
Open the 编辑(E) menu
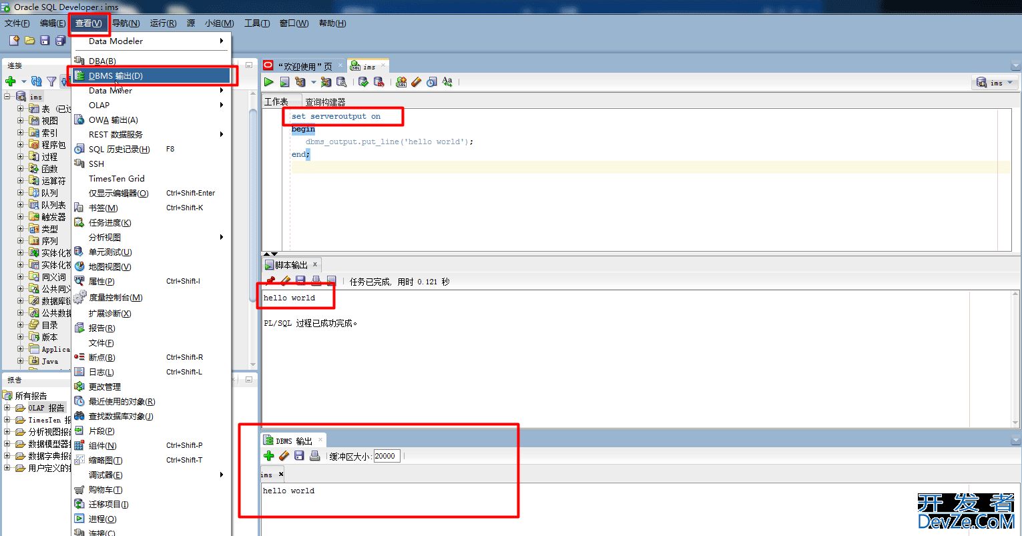tap(53, 23)
